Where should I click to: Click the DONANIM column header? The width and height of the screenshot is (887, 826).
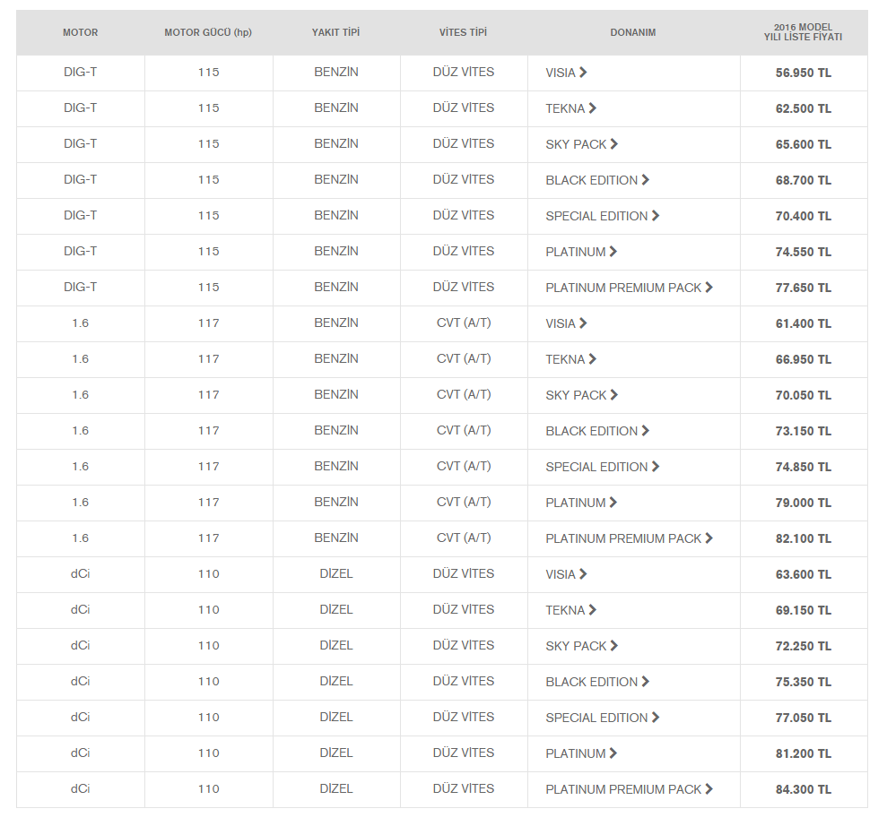pos(633,32)
